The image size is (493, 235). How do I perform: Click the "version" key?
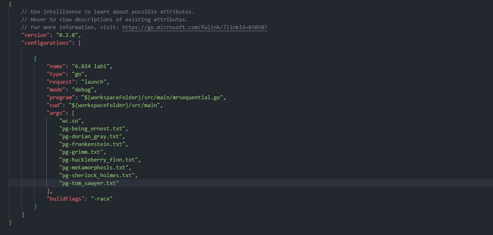(35, 35)
